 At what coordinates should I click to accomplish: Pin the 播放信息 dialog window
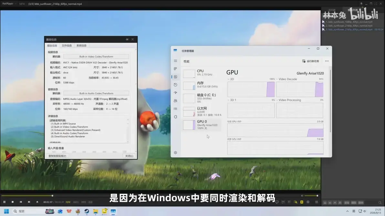[x=127, y=39]
